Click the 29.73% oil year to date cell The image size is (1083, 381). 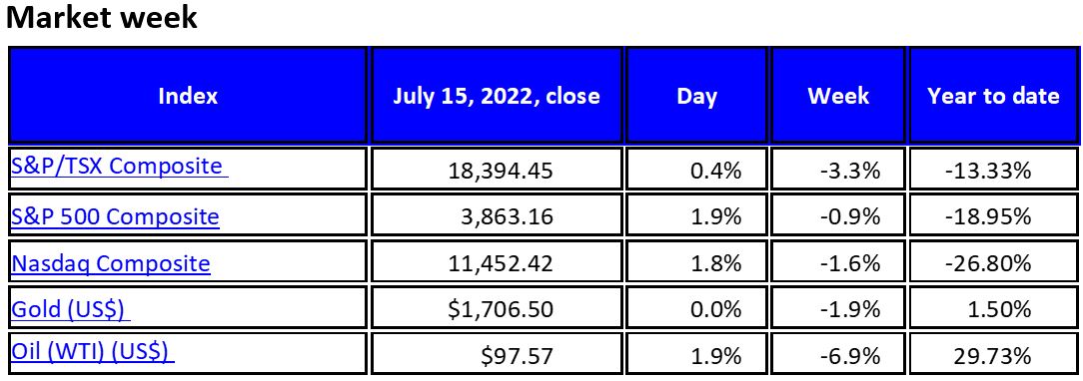993,354
